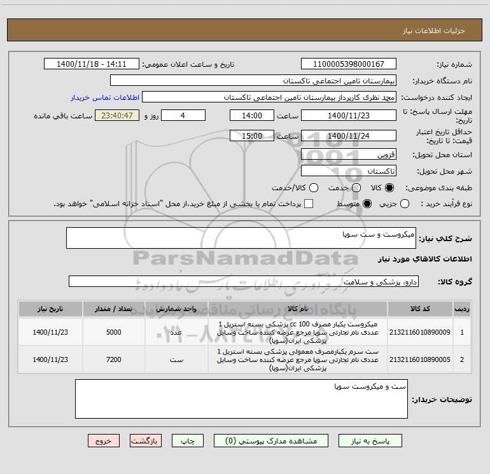Click the ست سرم product name cell
This screenshot has width=490, height=474.
298,359
